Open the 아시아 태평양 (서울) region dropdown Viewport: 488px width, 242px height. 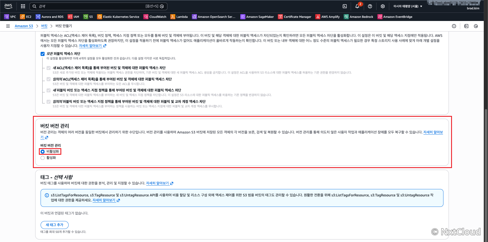[x=408, y=6]
